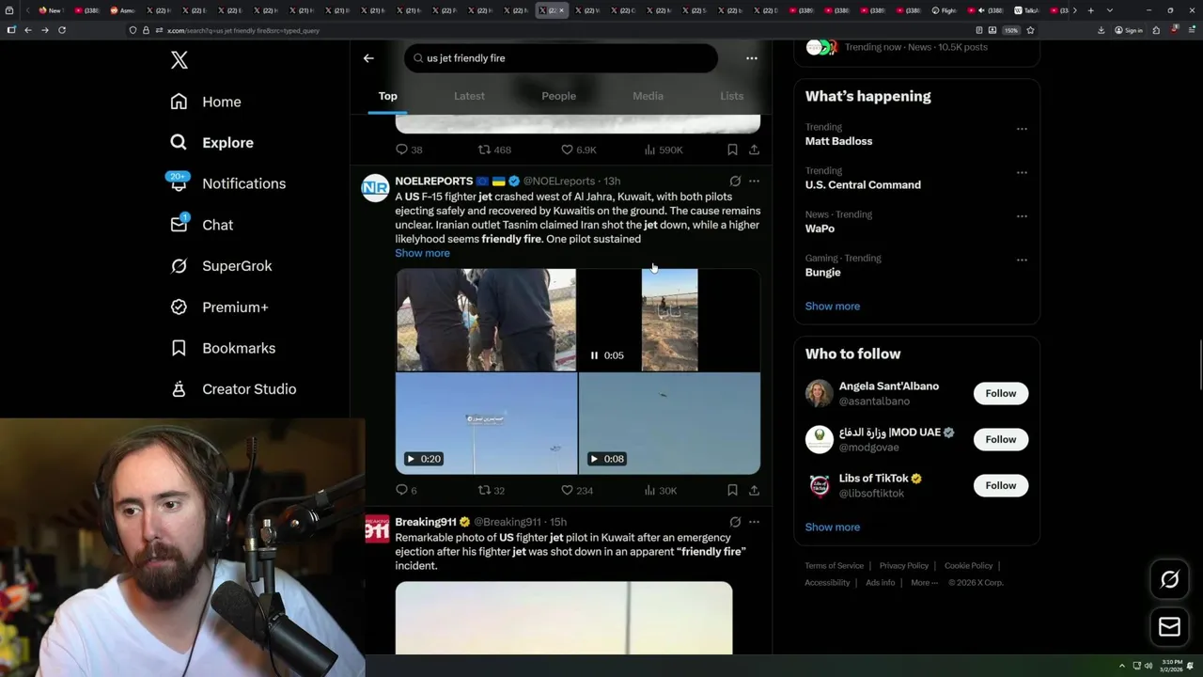1203x677 pixels.
Task: Reply to the post with 38 comments
Action: (409, 150)
